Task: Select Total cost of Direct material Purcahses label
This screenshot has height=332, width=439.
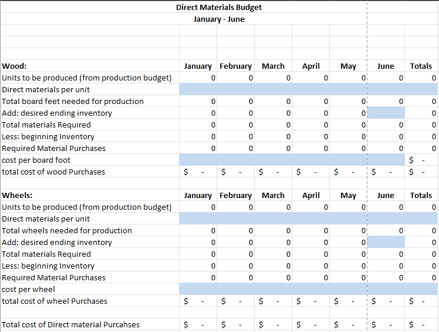Action: pyautogui.click(x=70, y=325)
